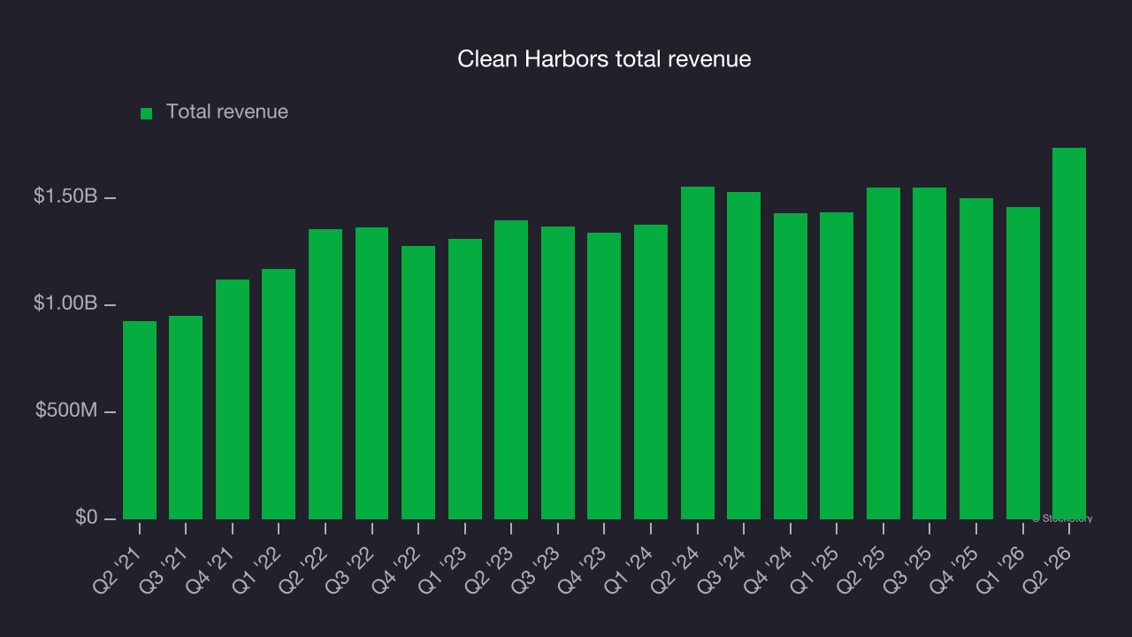The image size is (1132, 637).
Task: Click the Q2 '22 revenue bar
Action: tap(325, 374)
